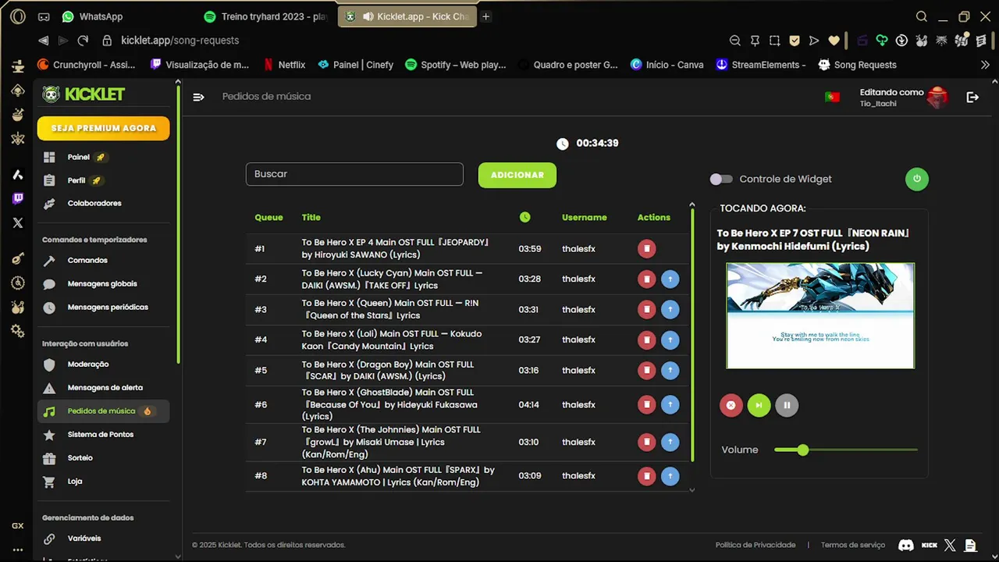
Task: Move song #4 Candy Mountain up
Action: pos(670,340)
